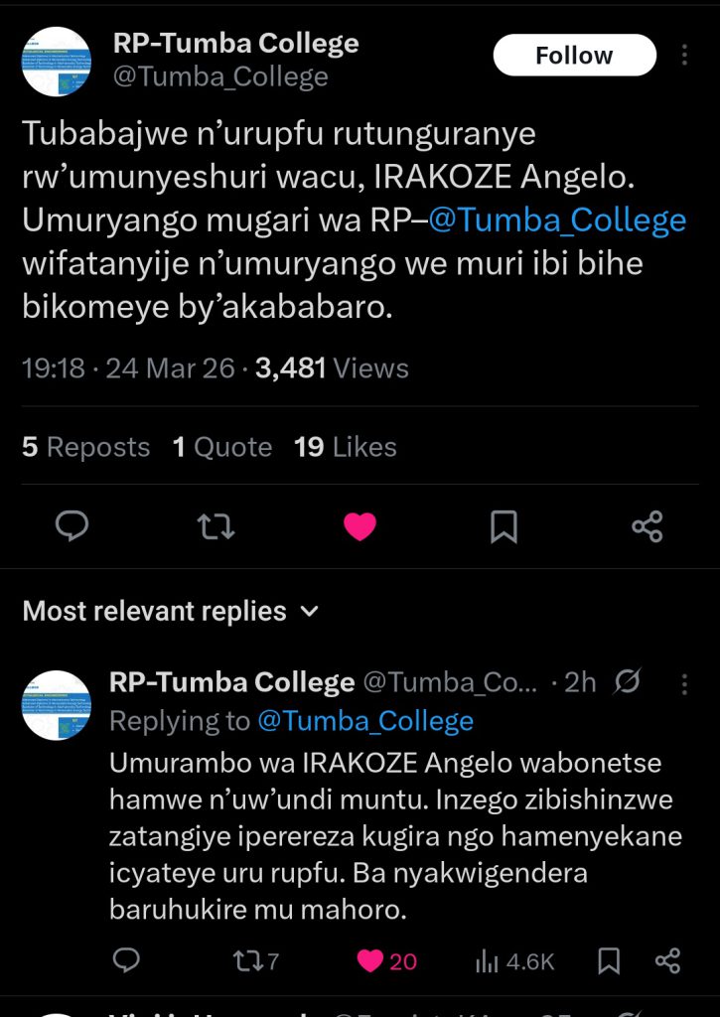The image size is (720, 1017).
Task: Share the reply post
Action: pos(668,960)
